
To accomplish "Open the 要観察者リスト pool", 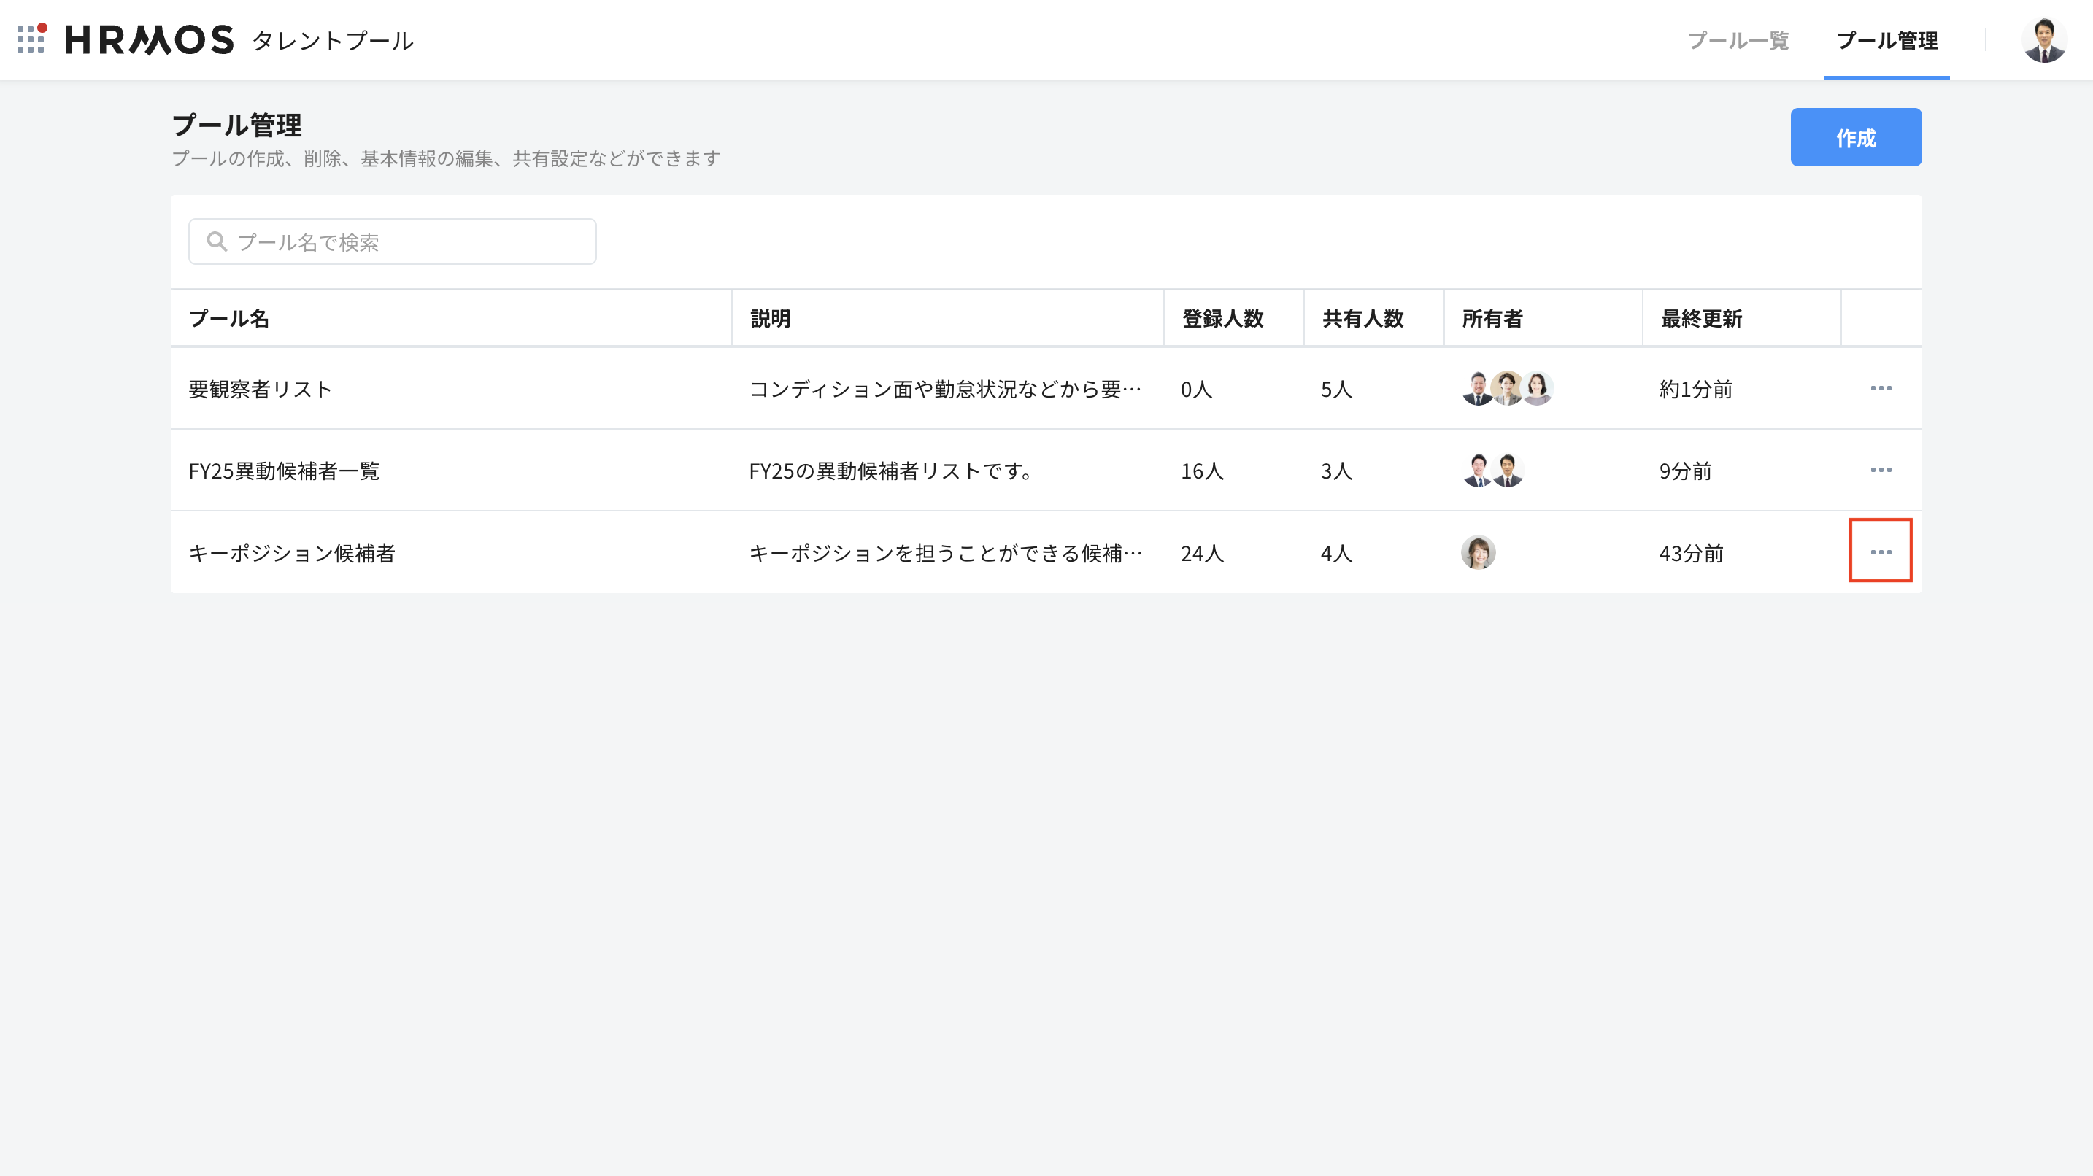I will tap(260, 389).
